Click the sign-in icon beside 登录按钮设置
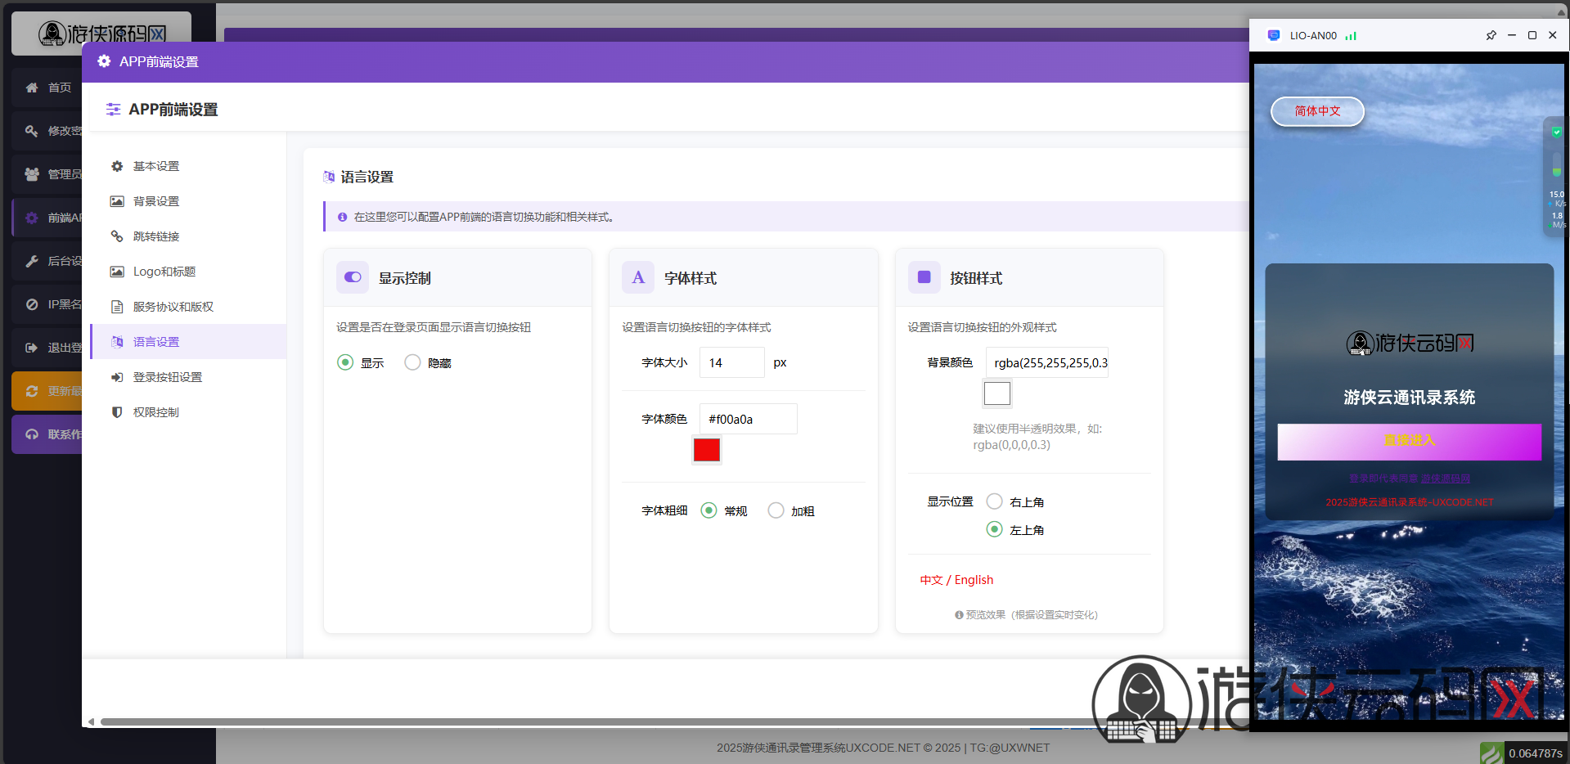1570x764 pixels. tap(117, 377)
